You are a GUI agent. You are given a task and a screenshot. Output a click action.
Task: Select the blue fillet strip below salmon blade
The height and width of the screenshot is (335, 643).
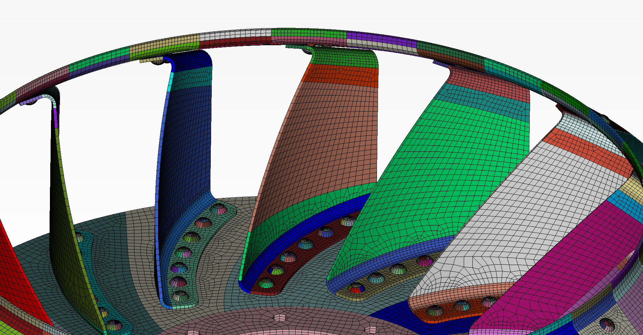pos(302,231)
